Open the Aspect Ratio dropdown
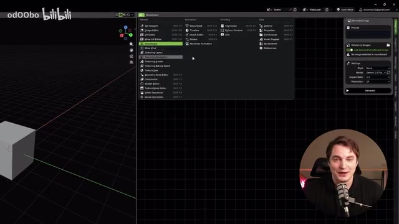Viewport: 399px width, 224px height. 378,77
